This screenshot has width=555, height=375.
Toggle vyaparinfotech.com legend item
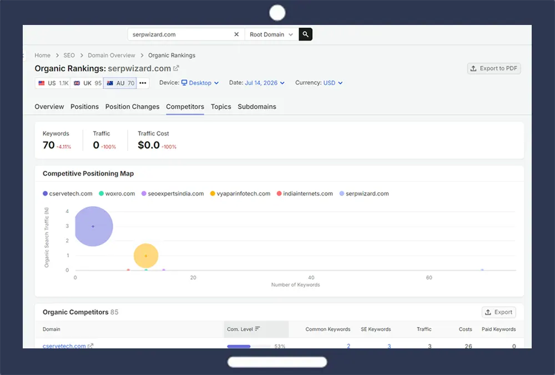[x=240, y=194]
